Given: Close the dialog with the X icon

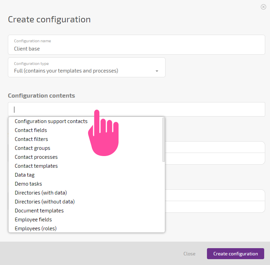Looking at the screenshot, I should pos(263,7).
